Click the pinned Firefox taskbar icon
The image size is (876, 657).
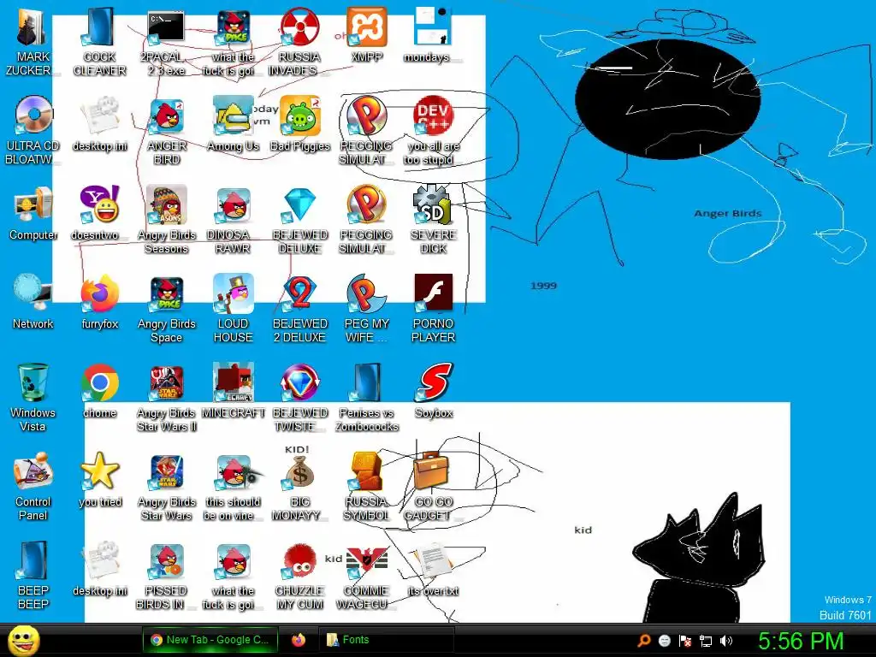(299, 640)
